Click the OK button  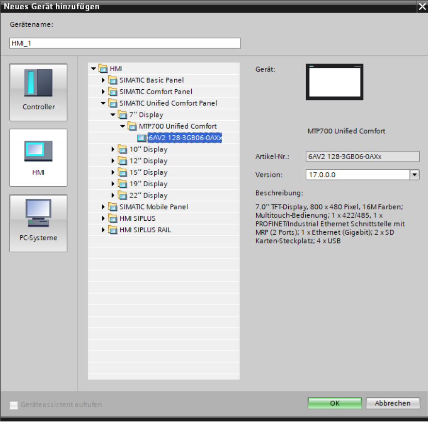(334, 404)
